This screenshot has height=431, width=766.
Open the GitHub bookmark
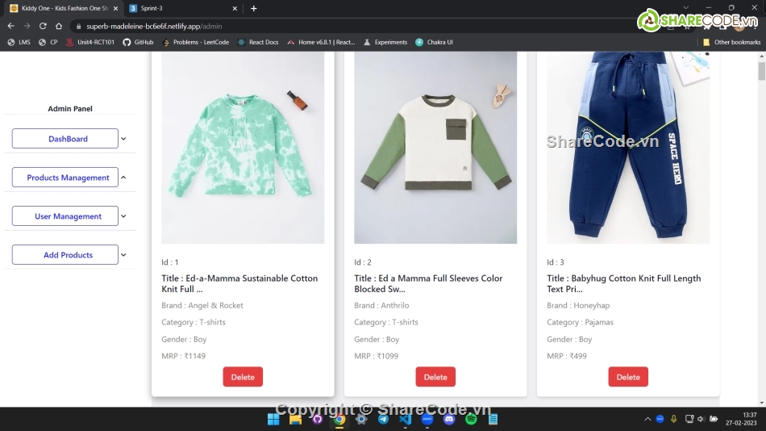138,42
